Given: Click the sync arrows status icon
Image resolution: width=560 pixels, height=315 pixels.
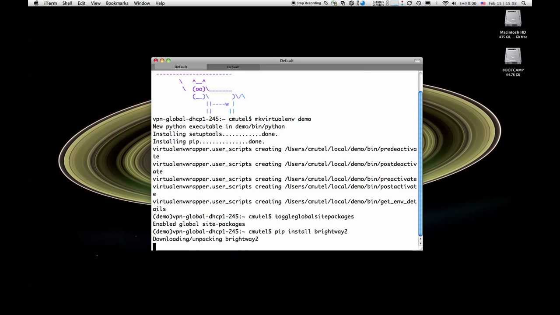Looking at the screenshot, I should [409, 3].
